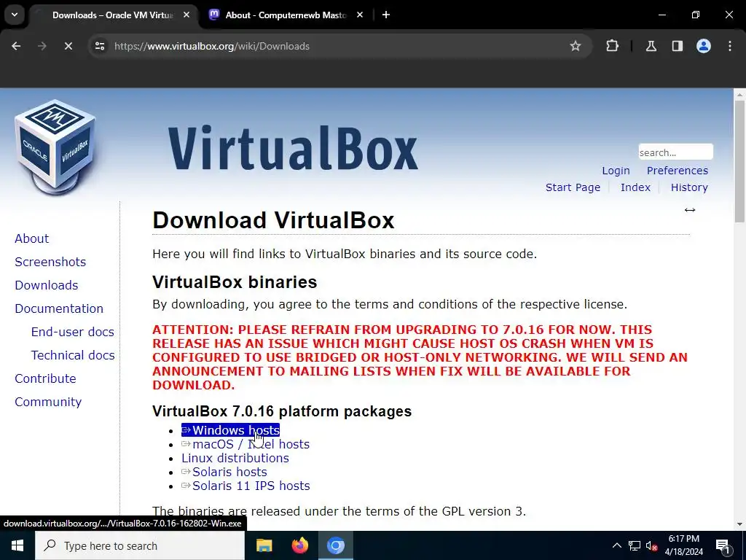746x560 pixels.
Task: Open the History link
Action: click(689, 187)
